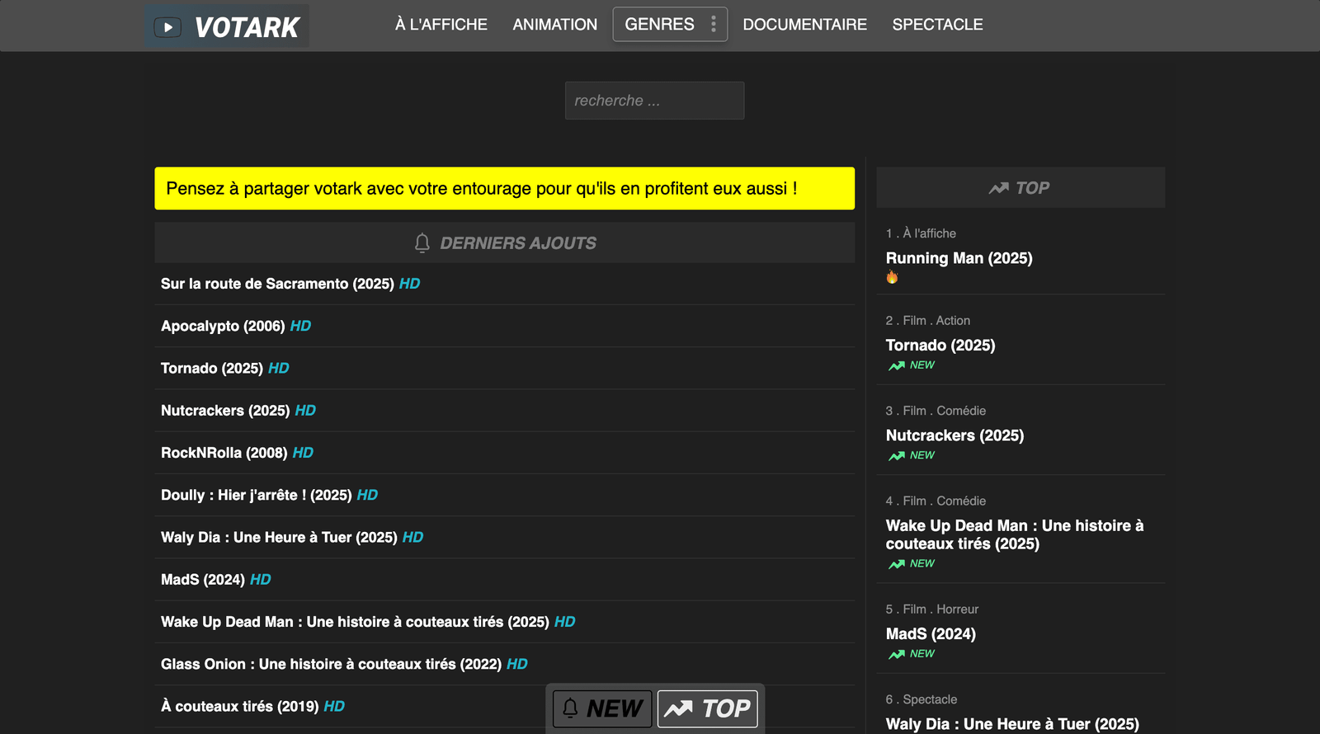The image size is (1320, 734).
Task: Click the NEW trend icon under MadS
Action: 897,654
